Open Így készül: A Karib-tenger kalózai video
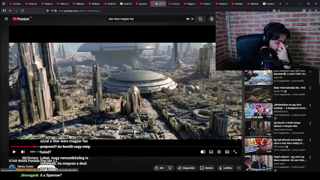 [x=287, y=124]
